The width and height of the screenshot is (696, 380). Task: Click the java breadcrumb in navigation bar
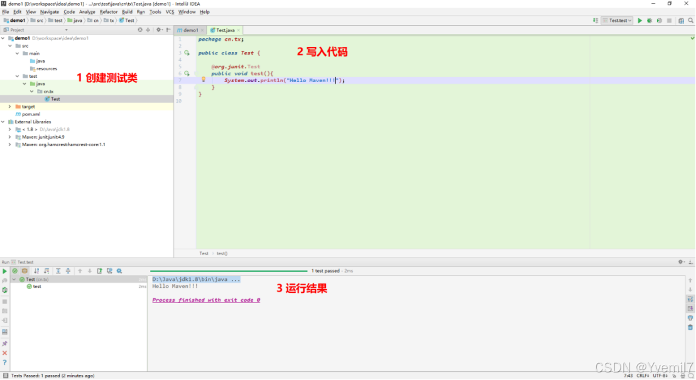pyautogui.click(x=75, y=20)
